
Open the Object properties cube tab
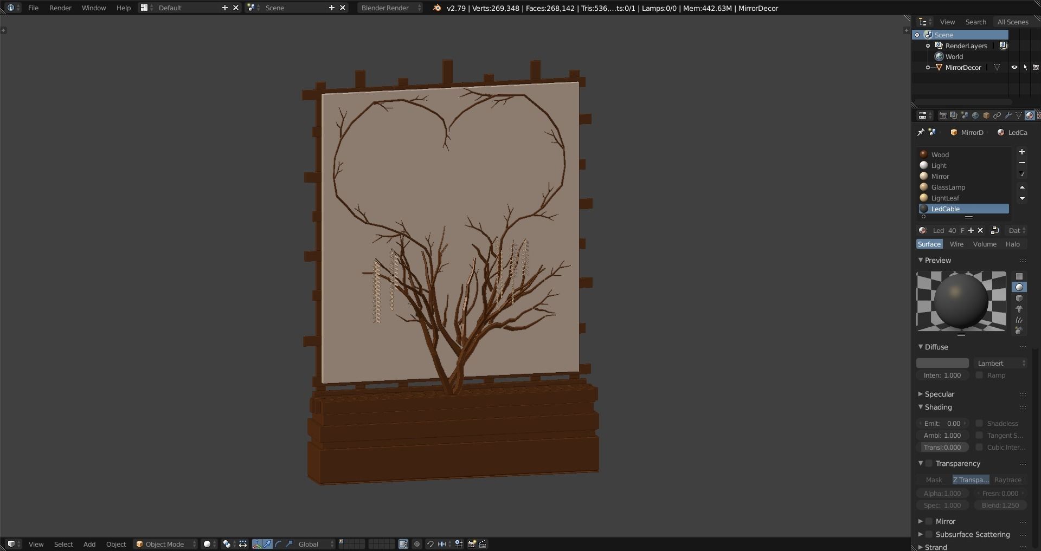click(986, 115)
